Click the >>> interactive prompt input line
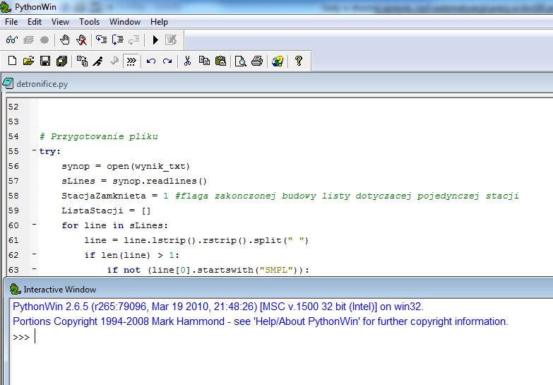This screenshot has height=385, width=553. [x=281, y=337]
